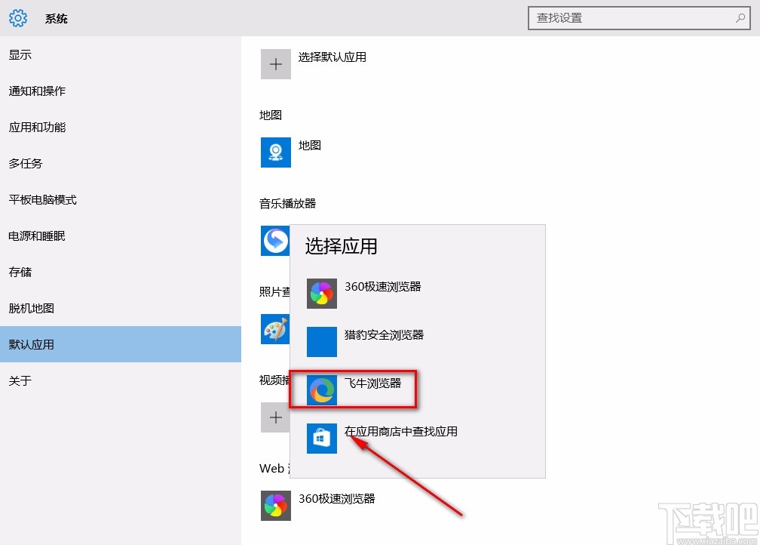The width and height of the screenshot is (760, 545).
Task: Click the blue 猎豹安全浏览器 icon
Action: [322, 342]
